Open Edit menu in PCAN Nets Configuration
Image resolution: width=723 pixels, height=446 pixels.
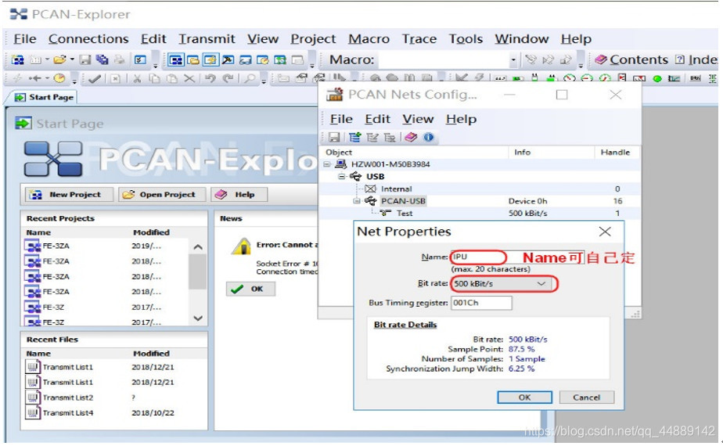378,119
